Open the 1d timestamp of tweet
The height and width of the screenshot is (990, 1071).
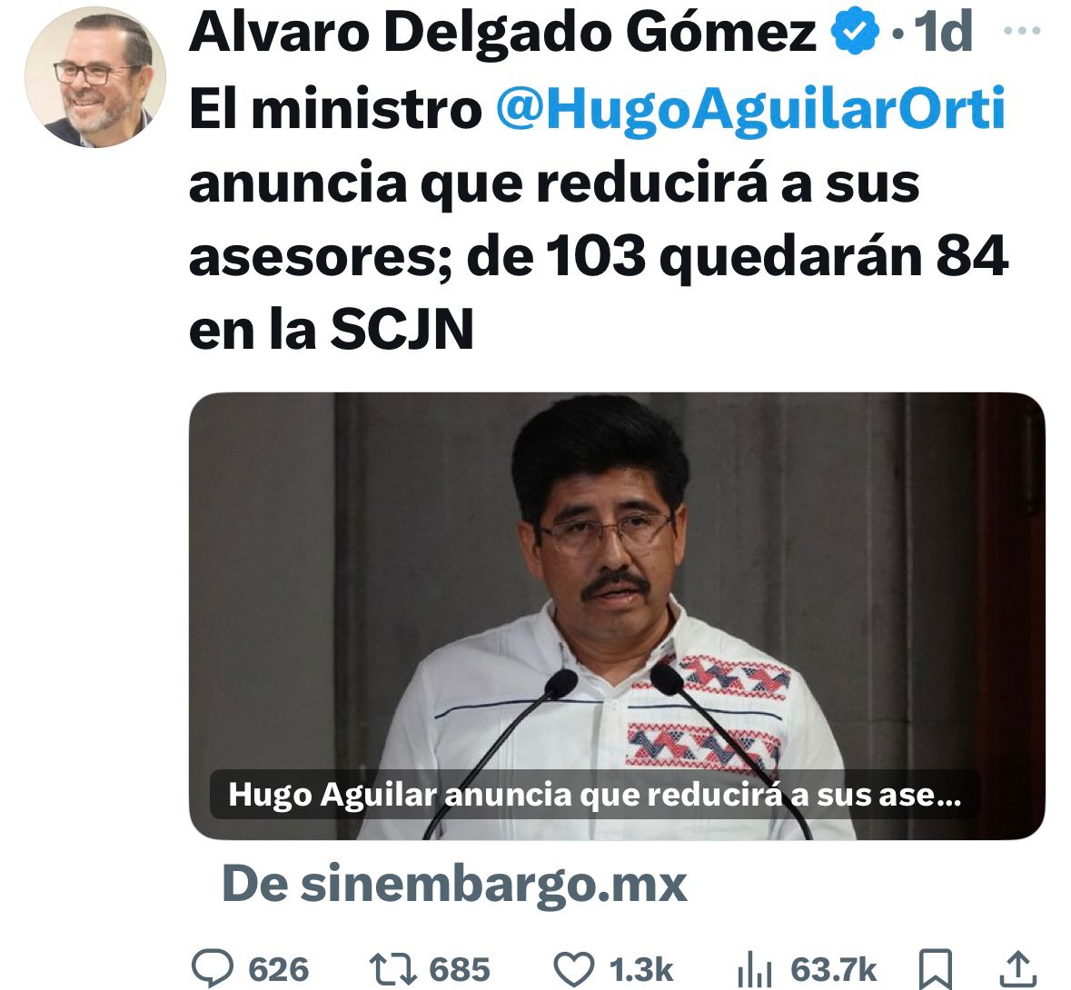pos(943,32)
